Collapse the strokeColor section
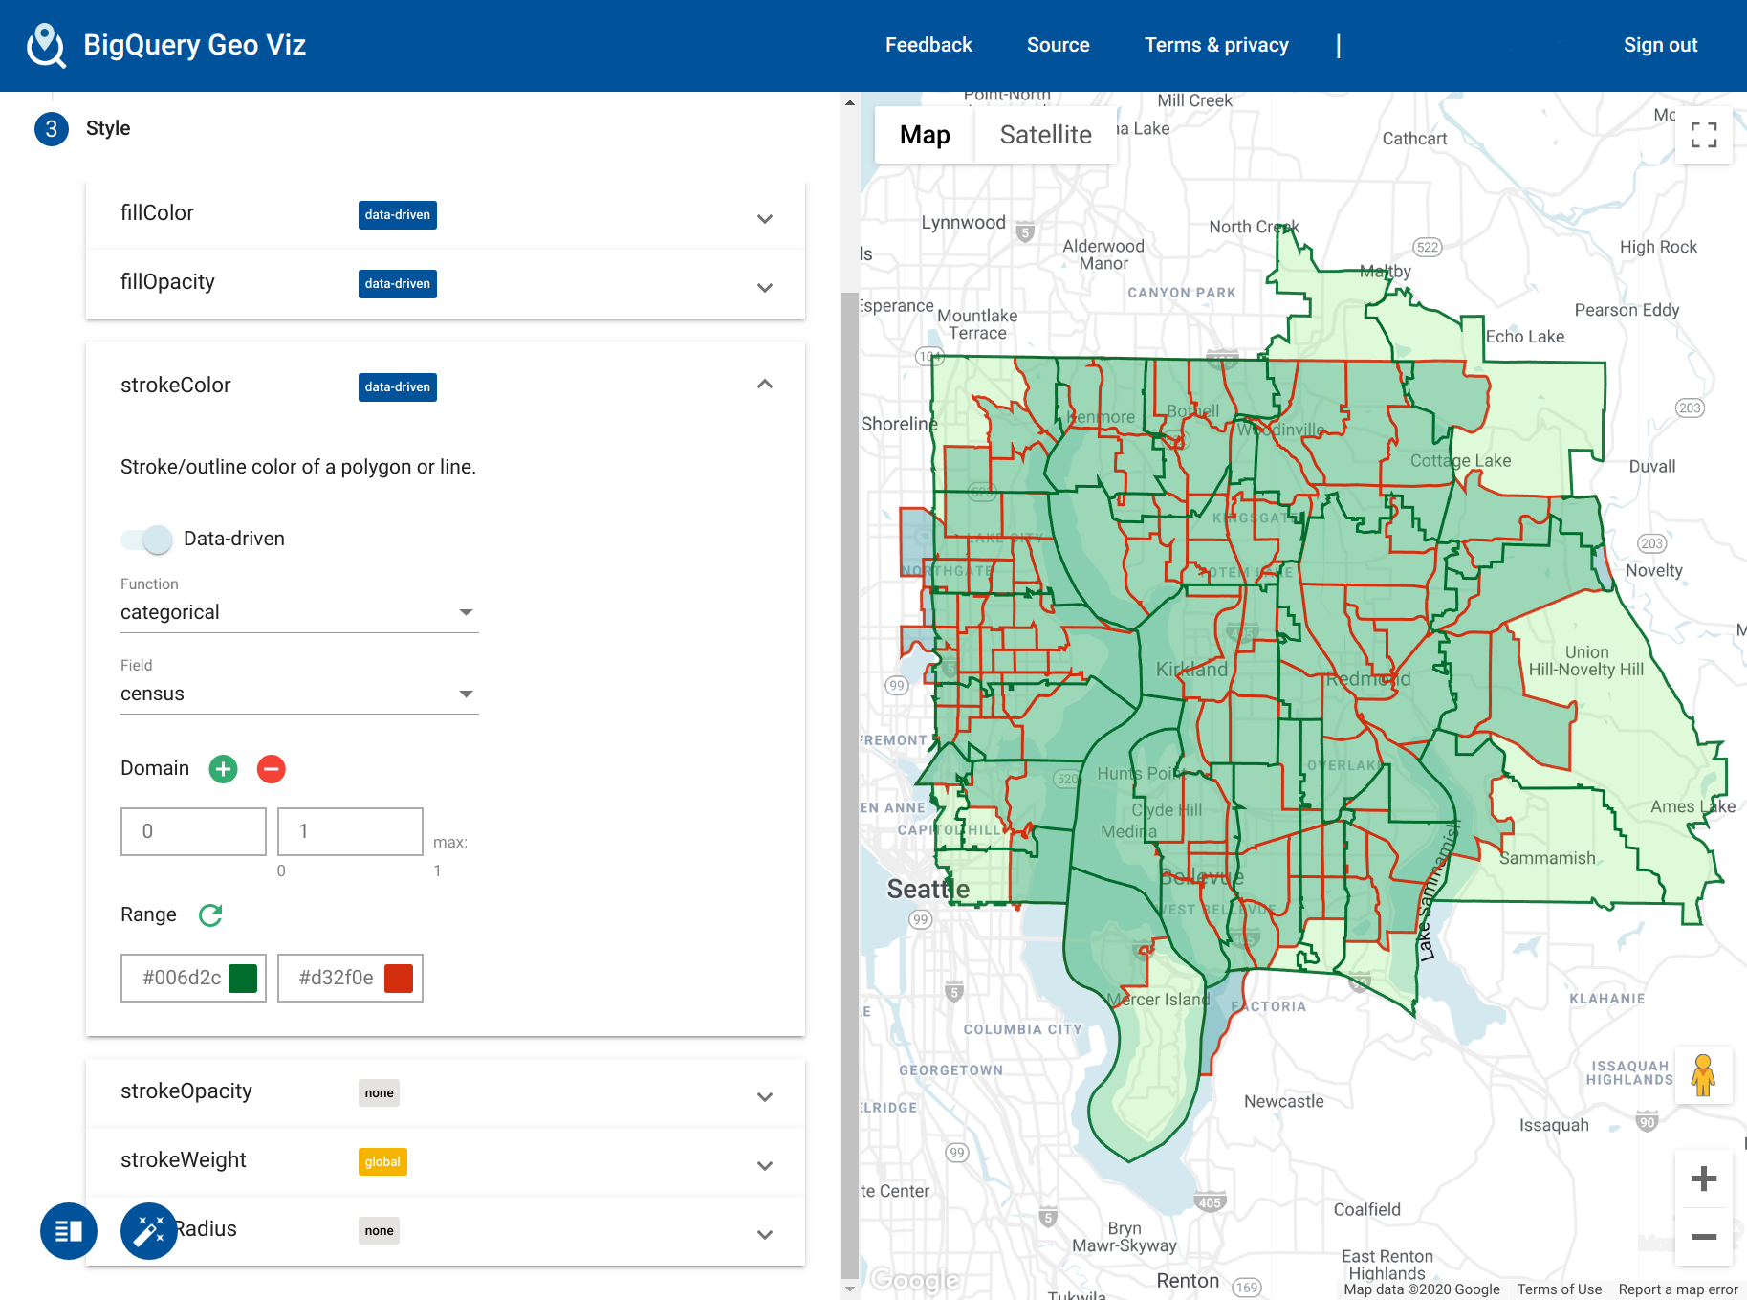 pyautogui.click(x=764, y=384)
